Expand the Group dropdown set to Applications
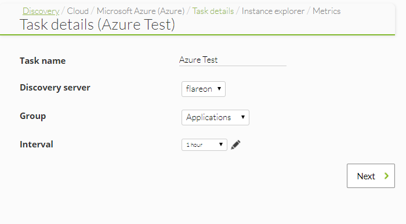The image size is (406, 224). pyautogui.click(x=215, y=118)
